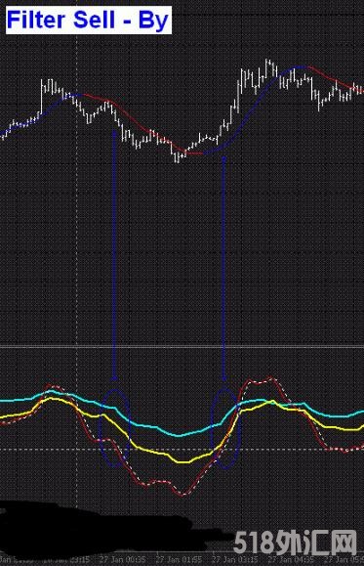Click the lowest price bar on the chart
This screenshot has height=566, width=364.
(177, 157)
